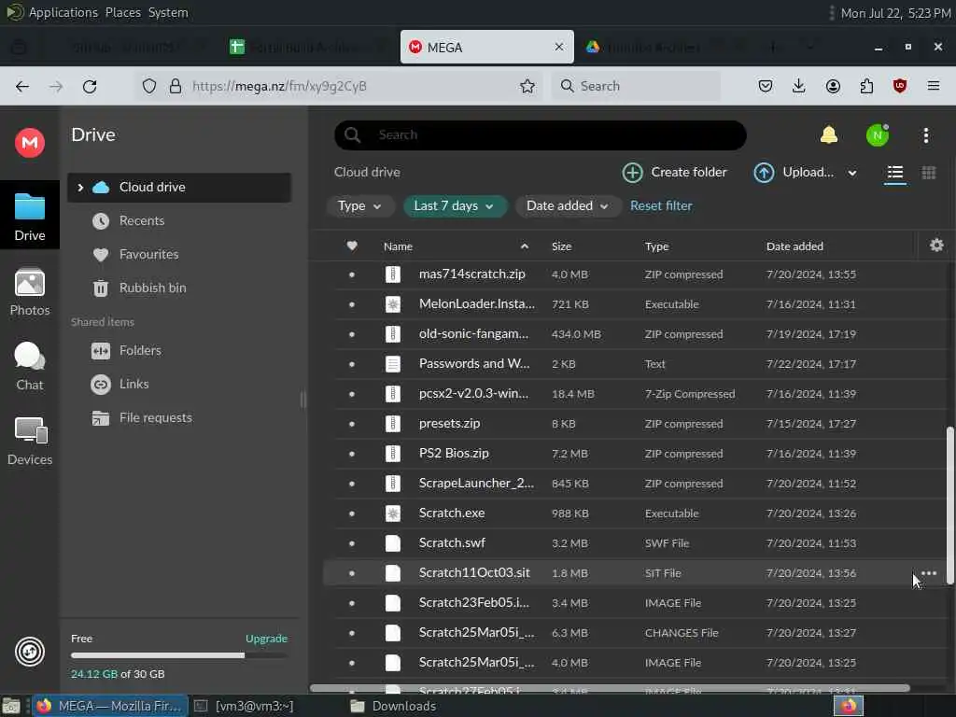Open the notifications bell
This screenshot has height=717, width=956.
829,134
